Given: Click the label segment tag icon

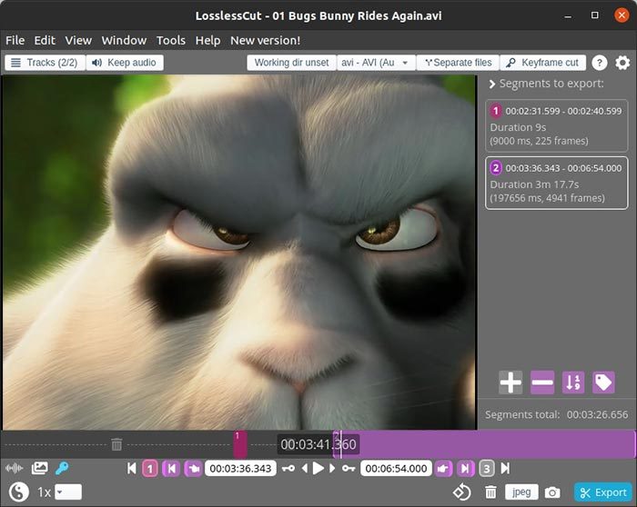Looking at the screenshot, I should (x=603, y=383).
